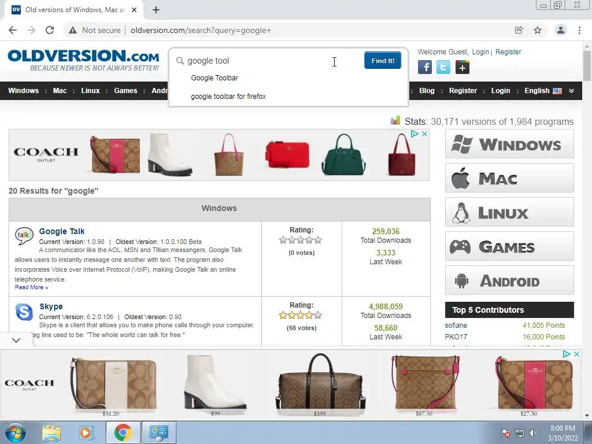This screenshot has height=444, width=592.
Task: Expand the English language dropdown chevron
Action: click(571, 91)
